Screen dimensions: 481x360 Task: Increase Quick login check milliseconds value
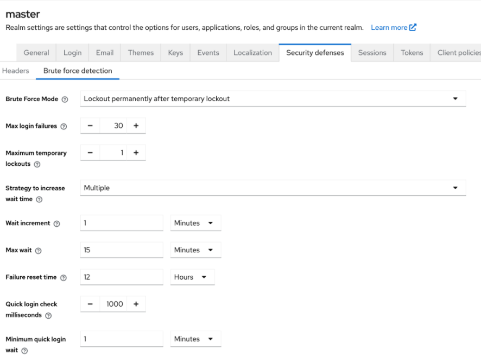coord(136,304)
